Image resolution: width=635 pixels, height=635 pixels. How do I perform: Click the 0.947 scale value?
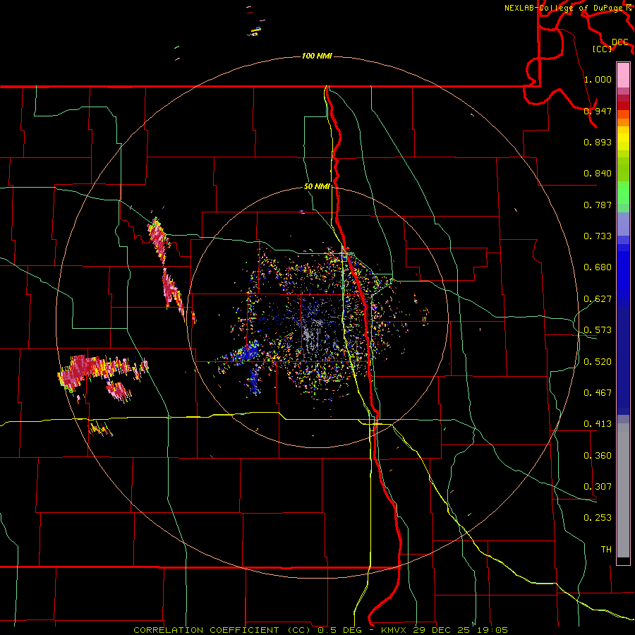pos(598,111)
